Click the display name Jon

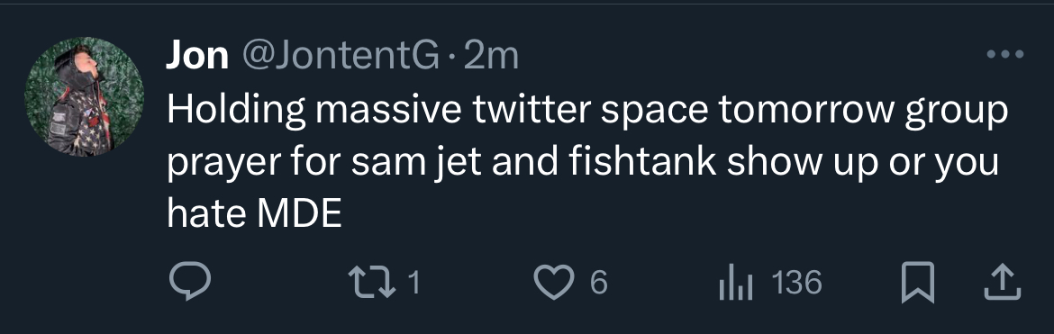197,55
